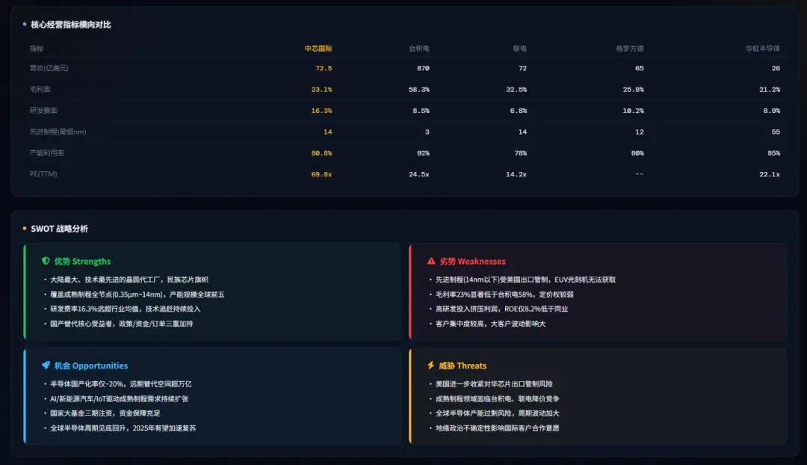Click the 联电 column header
Screen dimensions: 807x465
click(x=520, y=49)
